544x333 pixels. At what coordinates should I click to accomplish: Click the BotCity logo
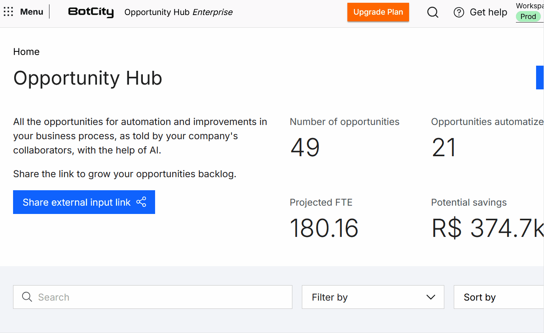91,12
